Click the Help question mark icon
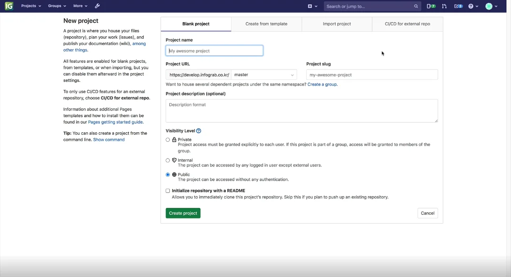511x277 pixels. click(473, 6)
